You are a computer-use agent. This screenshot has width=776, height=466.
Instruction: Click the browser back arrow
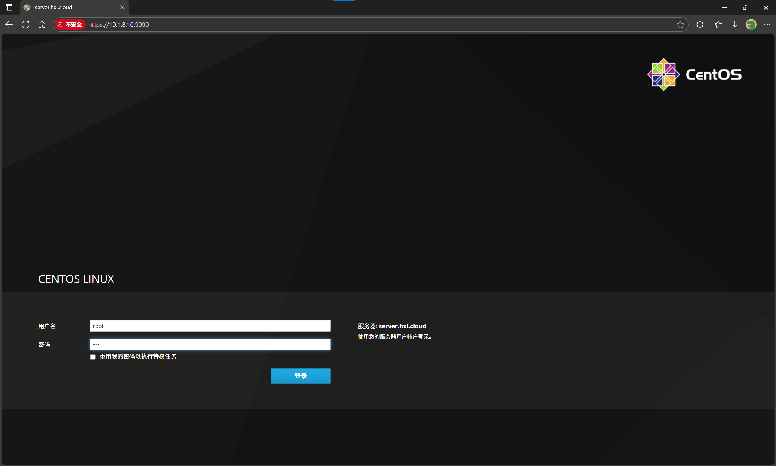click(x=9, y=25)
